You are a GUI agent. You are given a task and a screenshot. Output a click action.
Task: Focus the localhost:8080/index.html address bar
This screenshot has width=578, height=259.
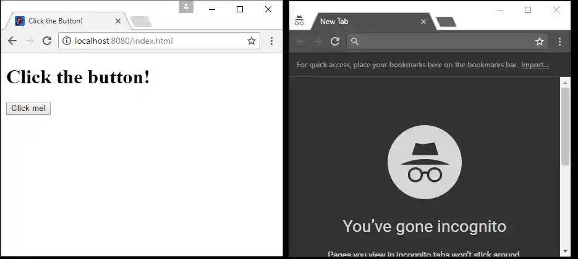coord(159,41)
